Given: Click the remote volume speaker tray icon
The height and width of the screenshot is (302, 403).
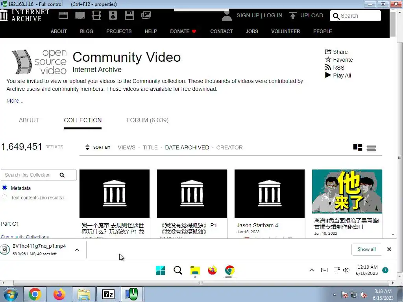Looking at the screenshot, I should pyautogui.click(x=346, y=270).
